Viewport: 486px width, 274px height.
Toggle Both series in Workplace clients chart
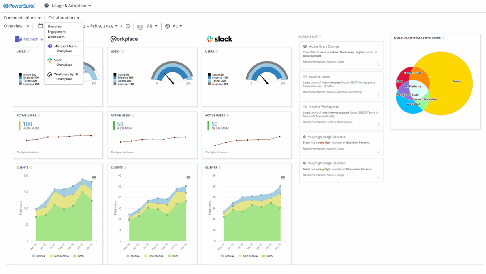point(173,256)
